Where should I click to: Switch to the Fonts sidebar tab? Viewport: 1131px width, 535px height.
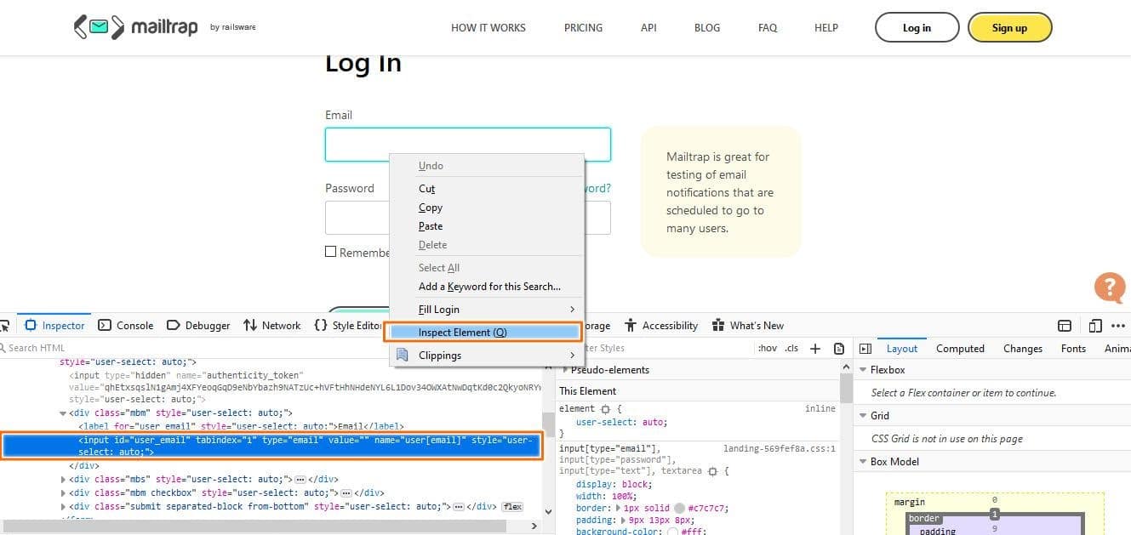(1073, 348)
